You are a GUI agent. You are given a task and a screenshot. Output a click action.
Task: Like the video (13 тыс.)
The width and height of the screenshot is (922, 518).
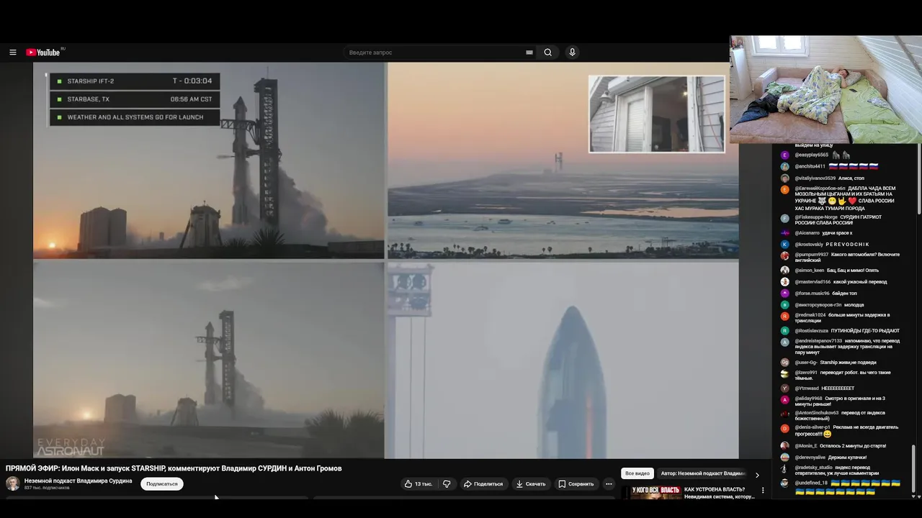point(419,484)
